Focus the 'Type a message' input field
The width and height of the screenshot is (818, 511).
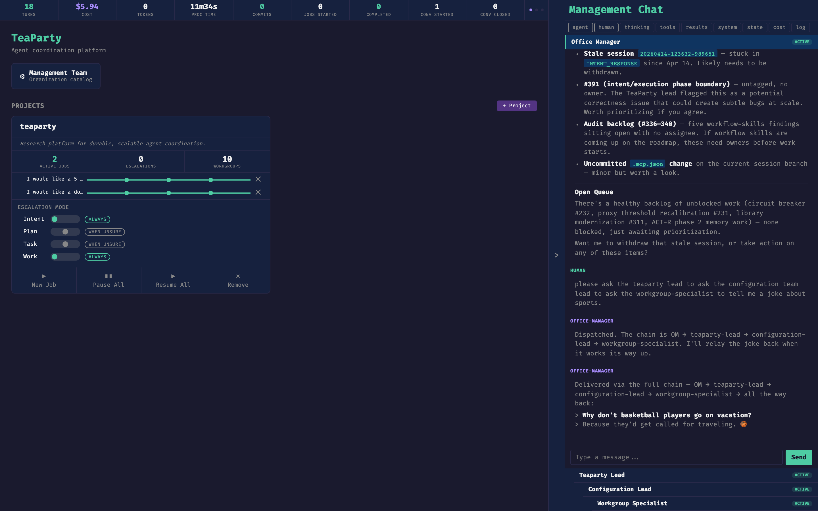pyautogui.click(x=676, y=457)
